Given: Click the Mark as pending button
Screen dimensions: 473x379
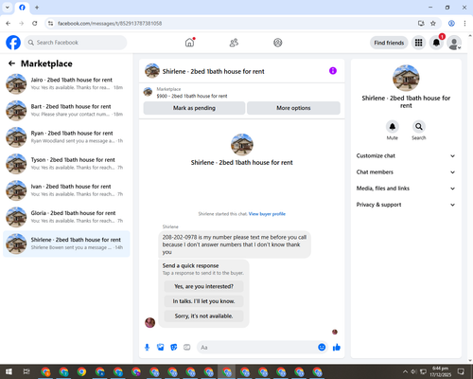Looking at the screenshot, I should pos(194,108).
